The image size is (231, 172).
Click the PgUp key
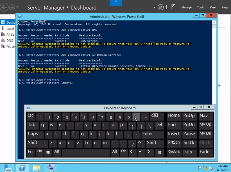click(x=189, y=116)
